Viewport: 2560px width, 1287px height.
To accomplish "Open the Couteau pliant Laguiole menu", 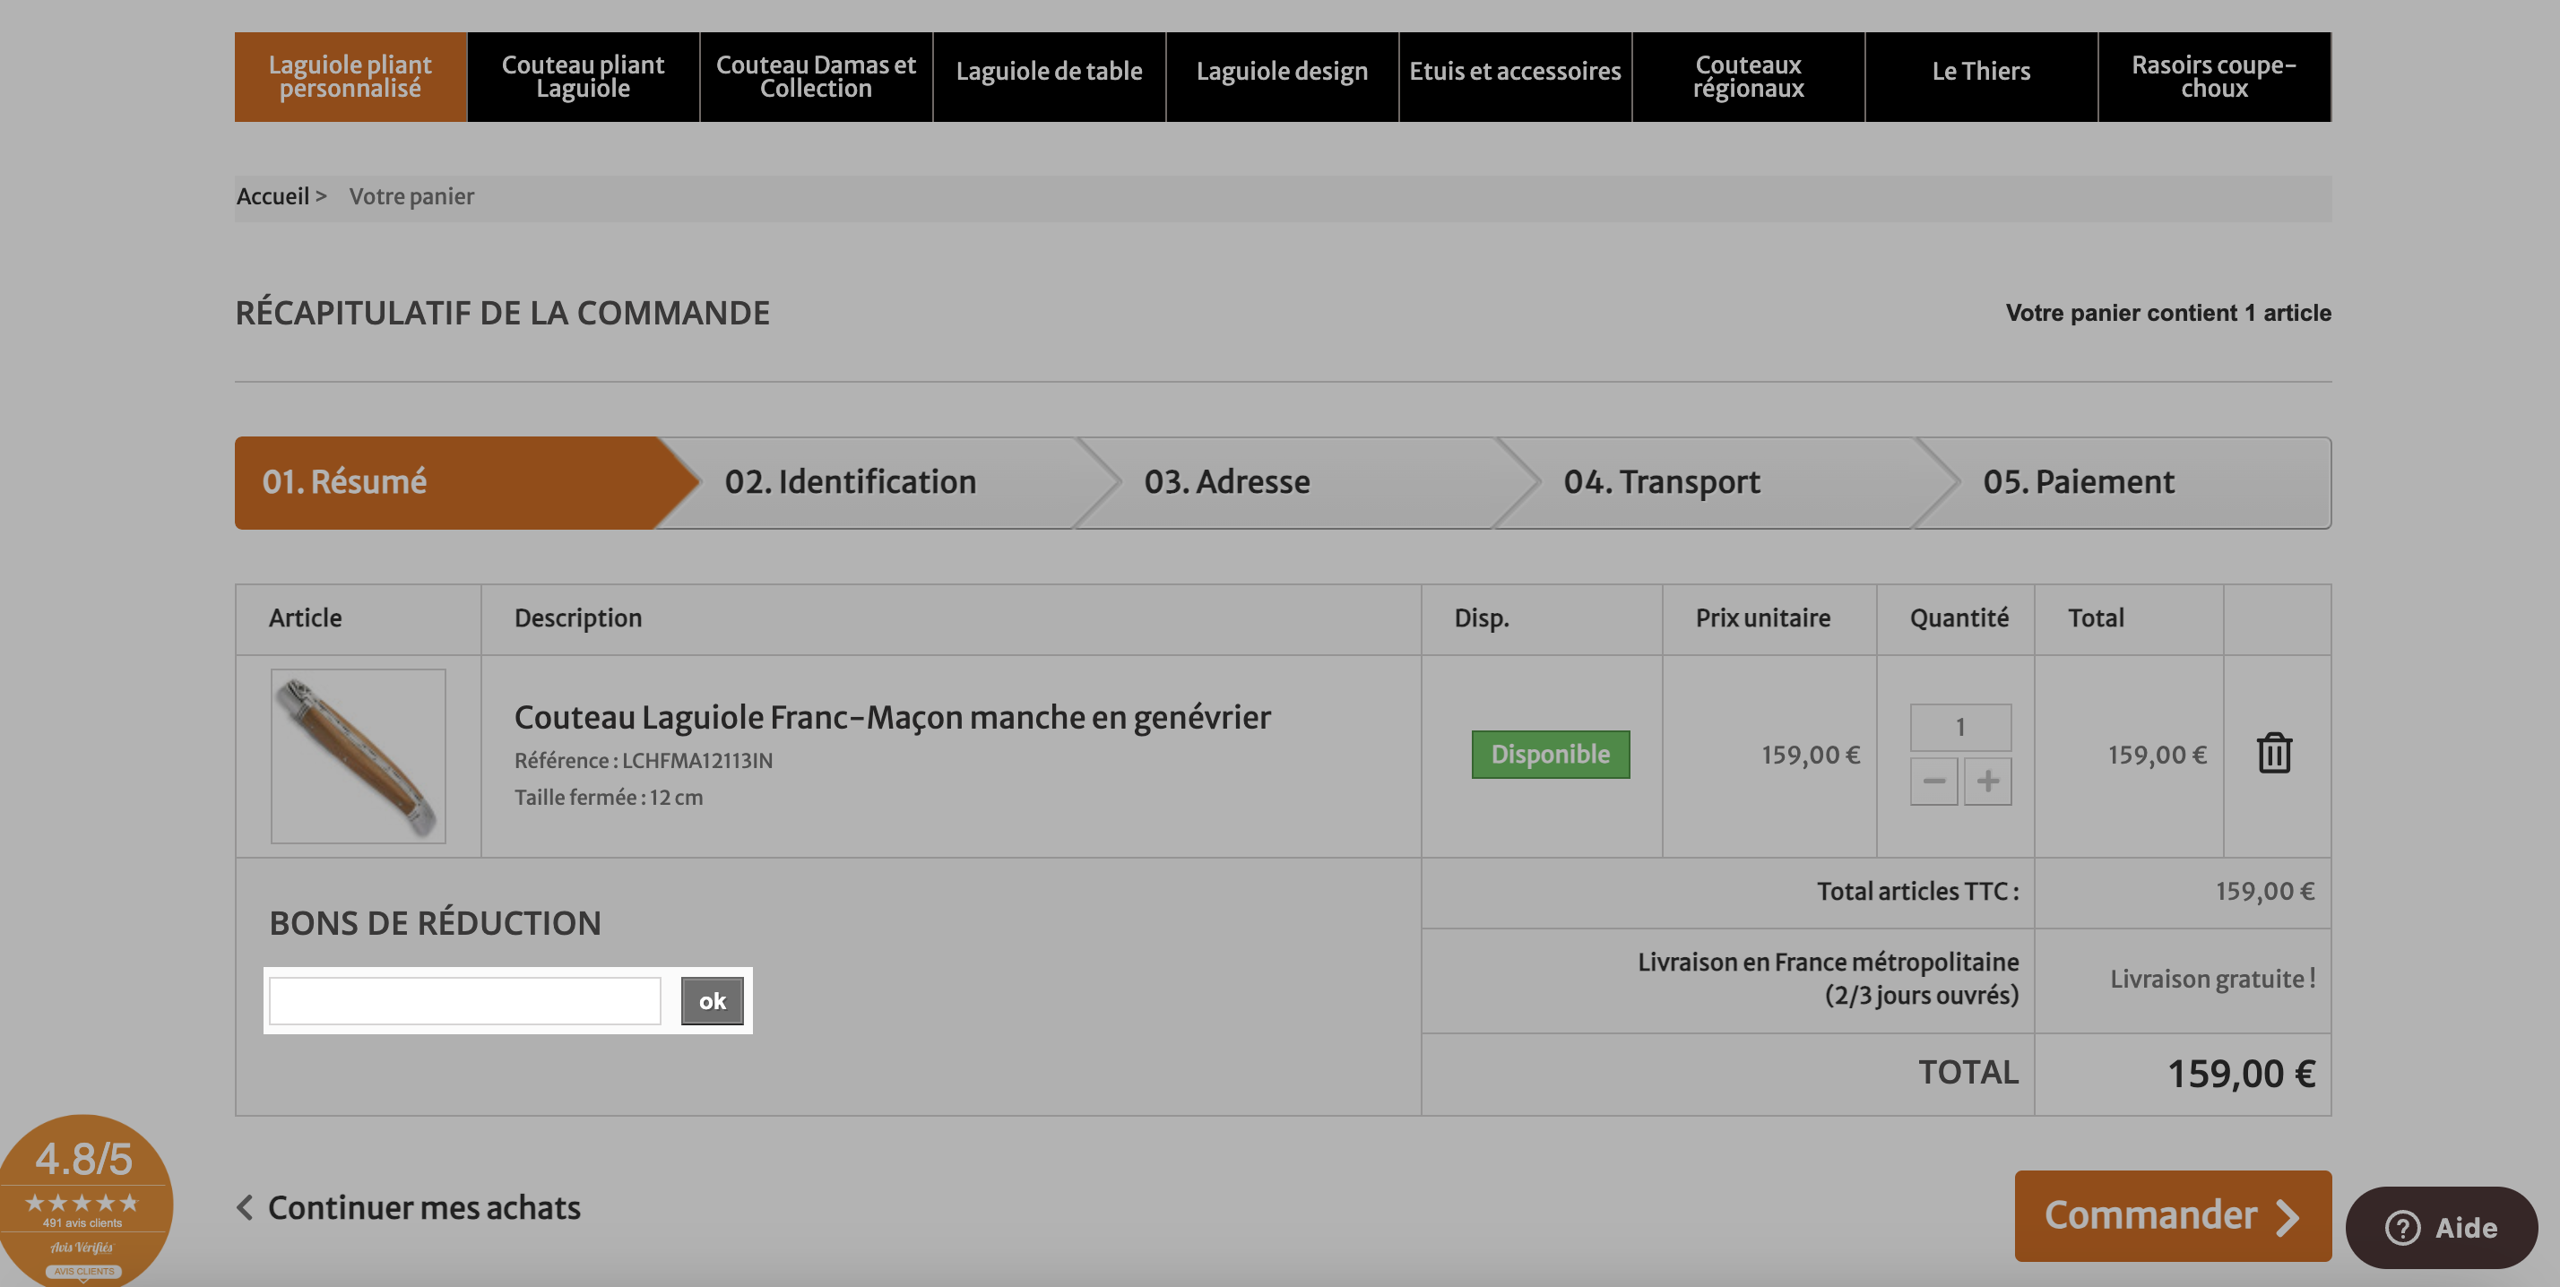I will pyautogui.click(x=584, y=76).
